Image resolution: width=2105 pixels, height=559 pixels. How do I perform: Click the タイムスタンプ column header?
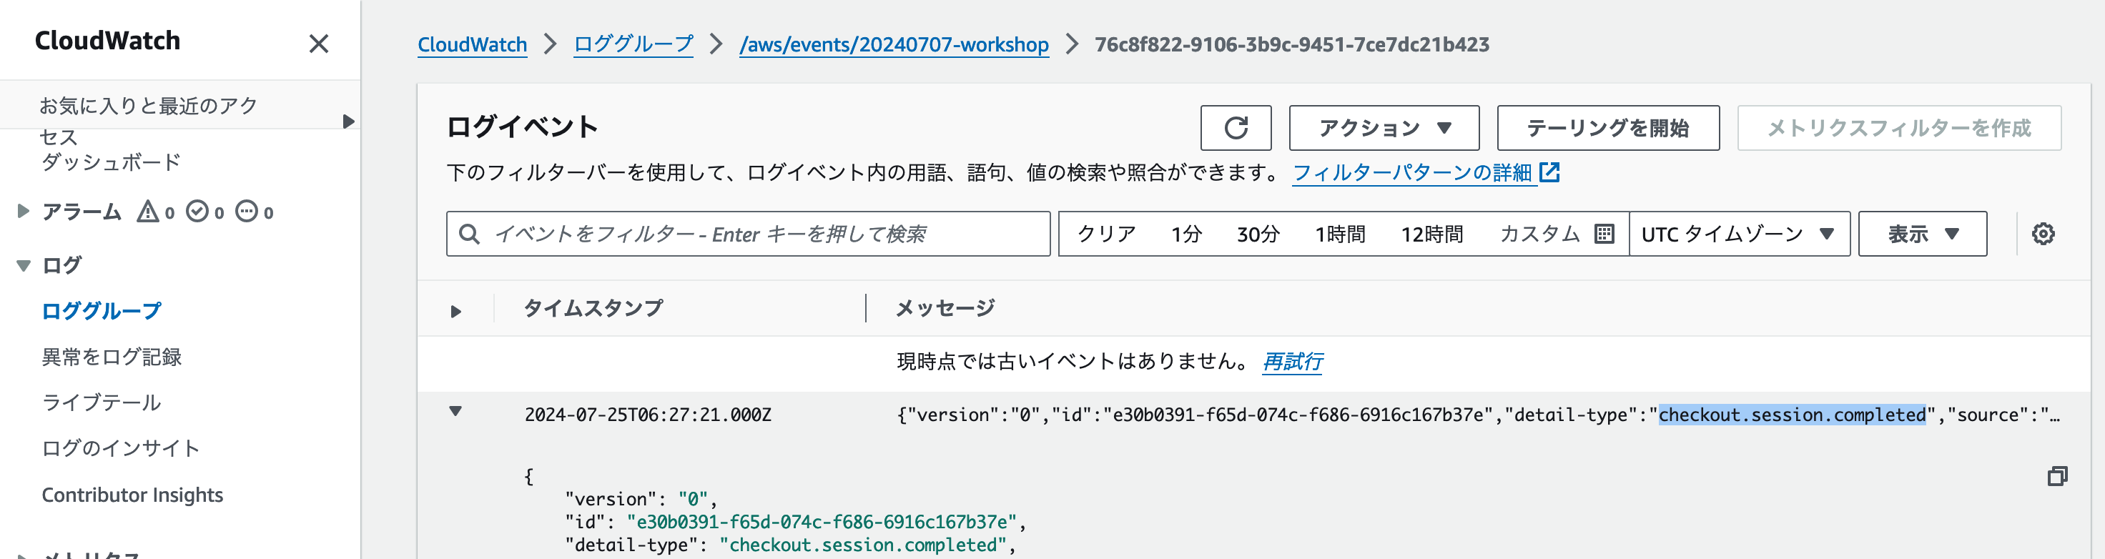593,308
